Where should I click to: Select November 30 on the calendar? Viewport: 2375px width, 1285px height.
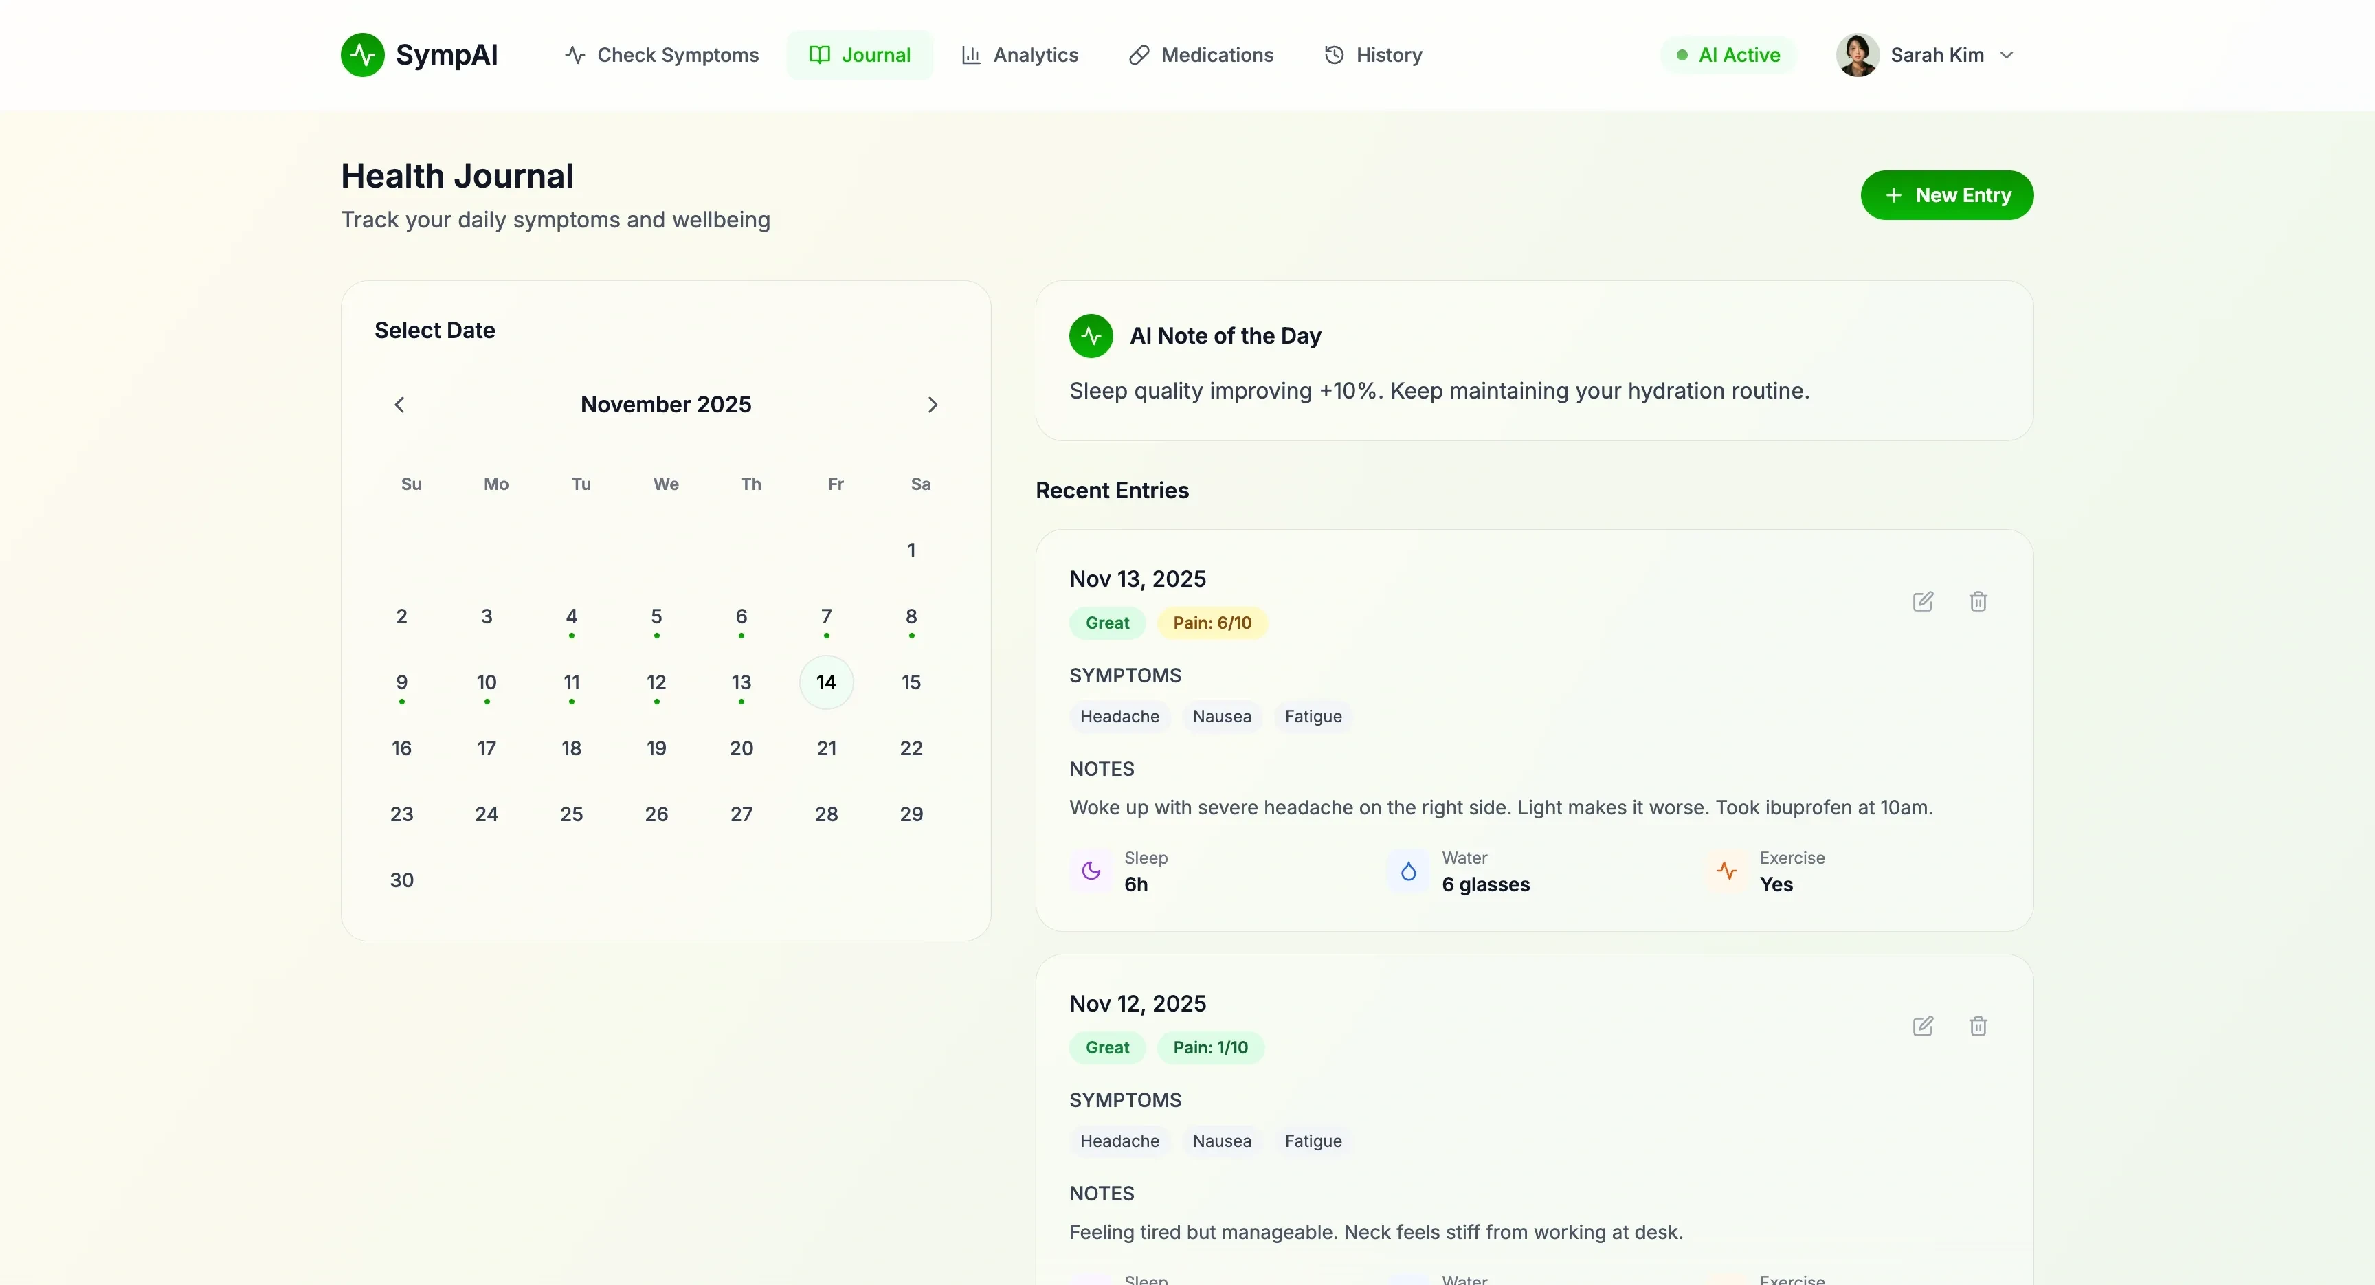click(x=401, y=880)
